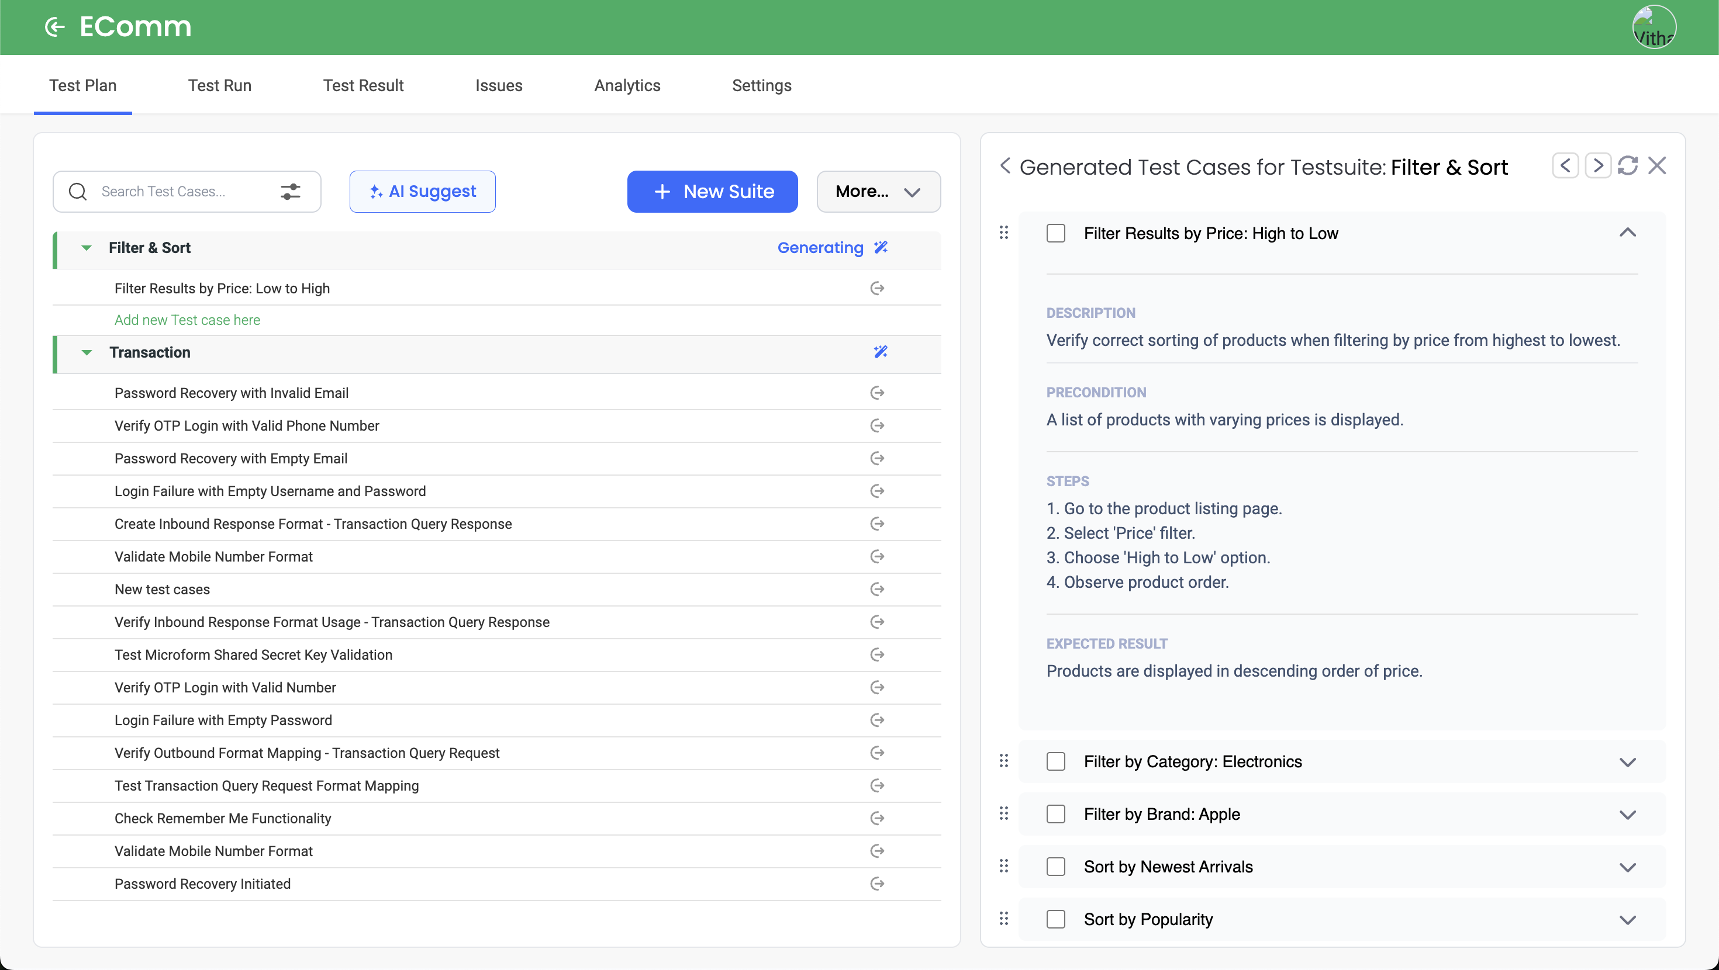Tick the Filter by Category: Electronics checkbox

(x=1056, y=762)
